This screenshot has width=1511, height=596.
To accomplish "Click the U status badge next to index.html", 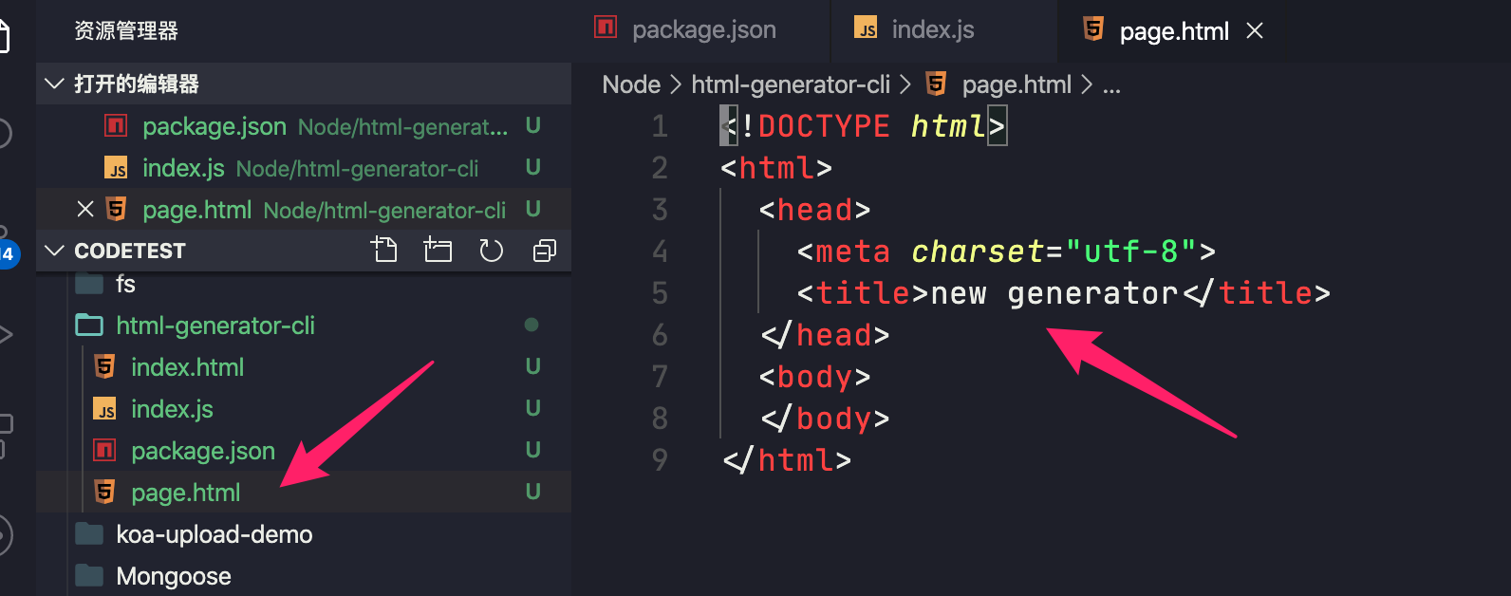I will coord(532,366).
